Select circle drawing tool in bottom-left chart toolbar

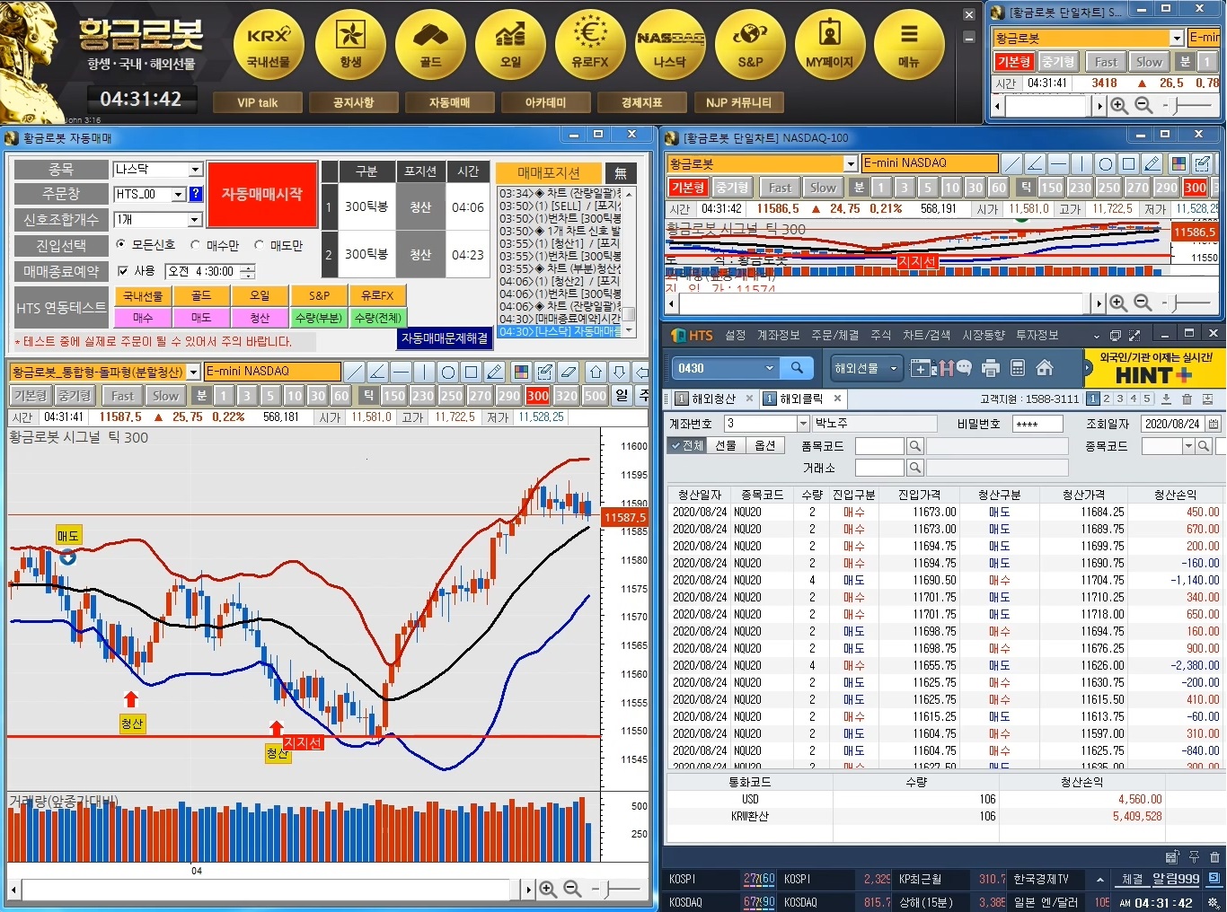(448, 372)
